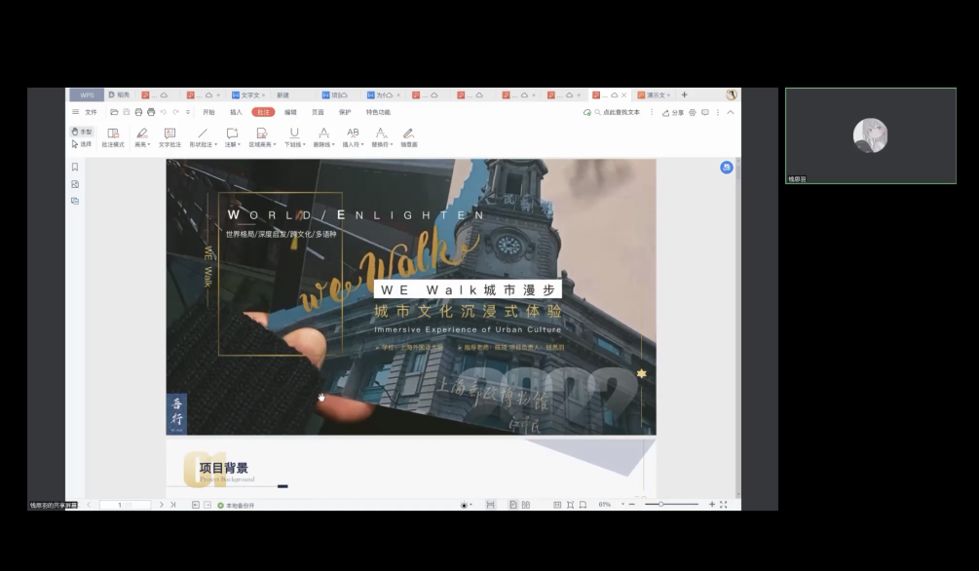Image resolution: width=979 pixels, height=571 pixels.
Task: Open the thumbnail panel in left sidebar
Action: pos(75,184)
